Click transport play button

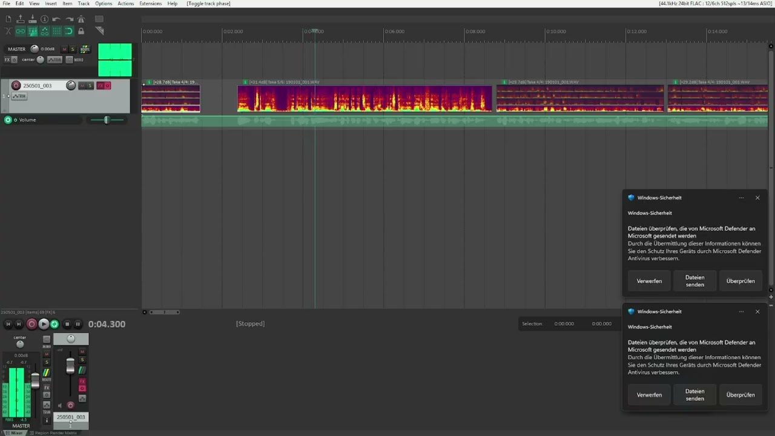point(44,324)
